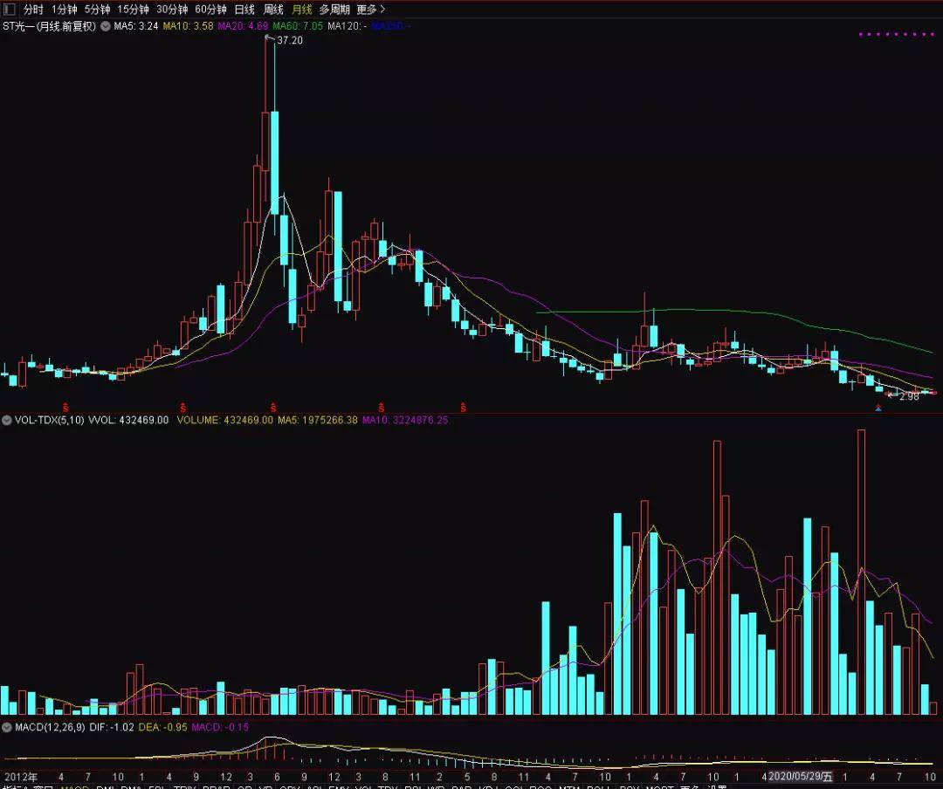Click the VOLUME: 432469.00 value

225,421
